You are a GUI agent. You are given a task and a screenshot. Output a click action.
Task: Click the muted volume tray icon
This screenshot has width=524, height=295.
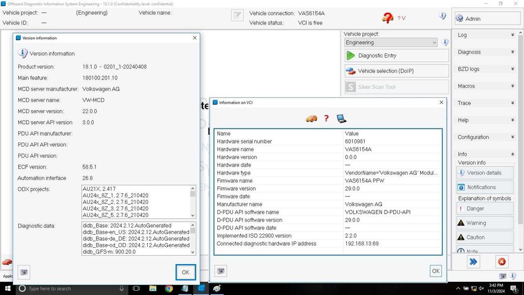482,288
